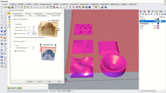Click the pick button beside Absolute Z Value
Screen dimensions: 166x93
pyautogui.click(x=36, y=34)
